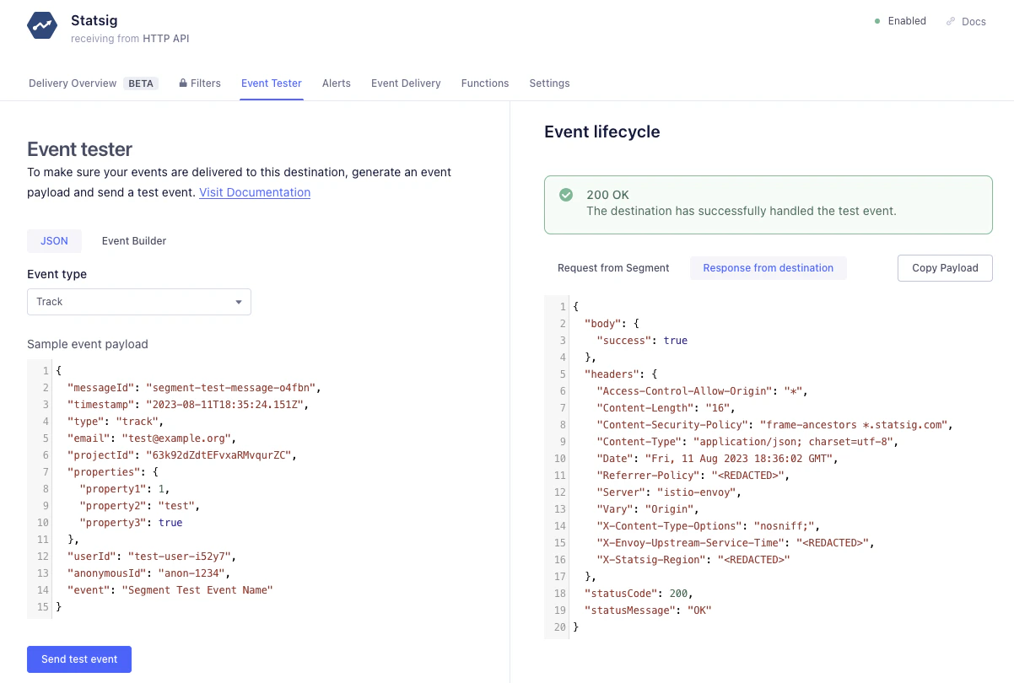The width and height of the screenshot is (1014, 683).
Task: Click the green success checkmark icon
Action: (567, 195)
